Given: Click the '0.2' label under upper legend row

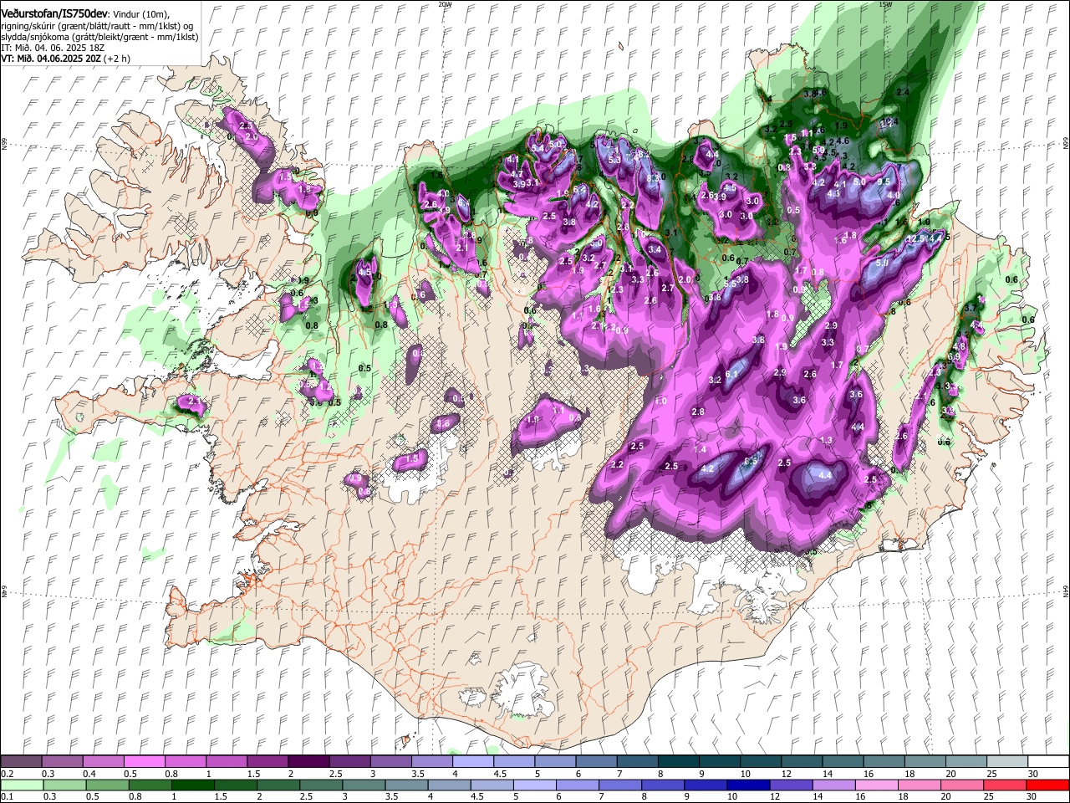Looking at the screenshot, I should click(7, 774).
